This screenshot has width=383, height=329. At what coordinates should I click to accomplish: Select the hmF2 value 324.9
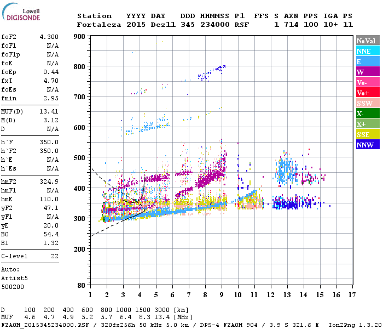(x=49, y=181)
